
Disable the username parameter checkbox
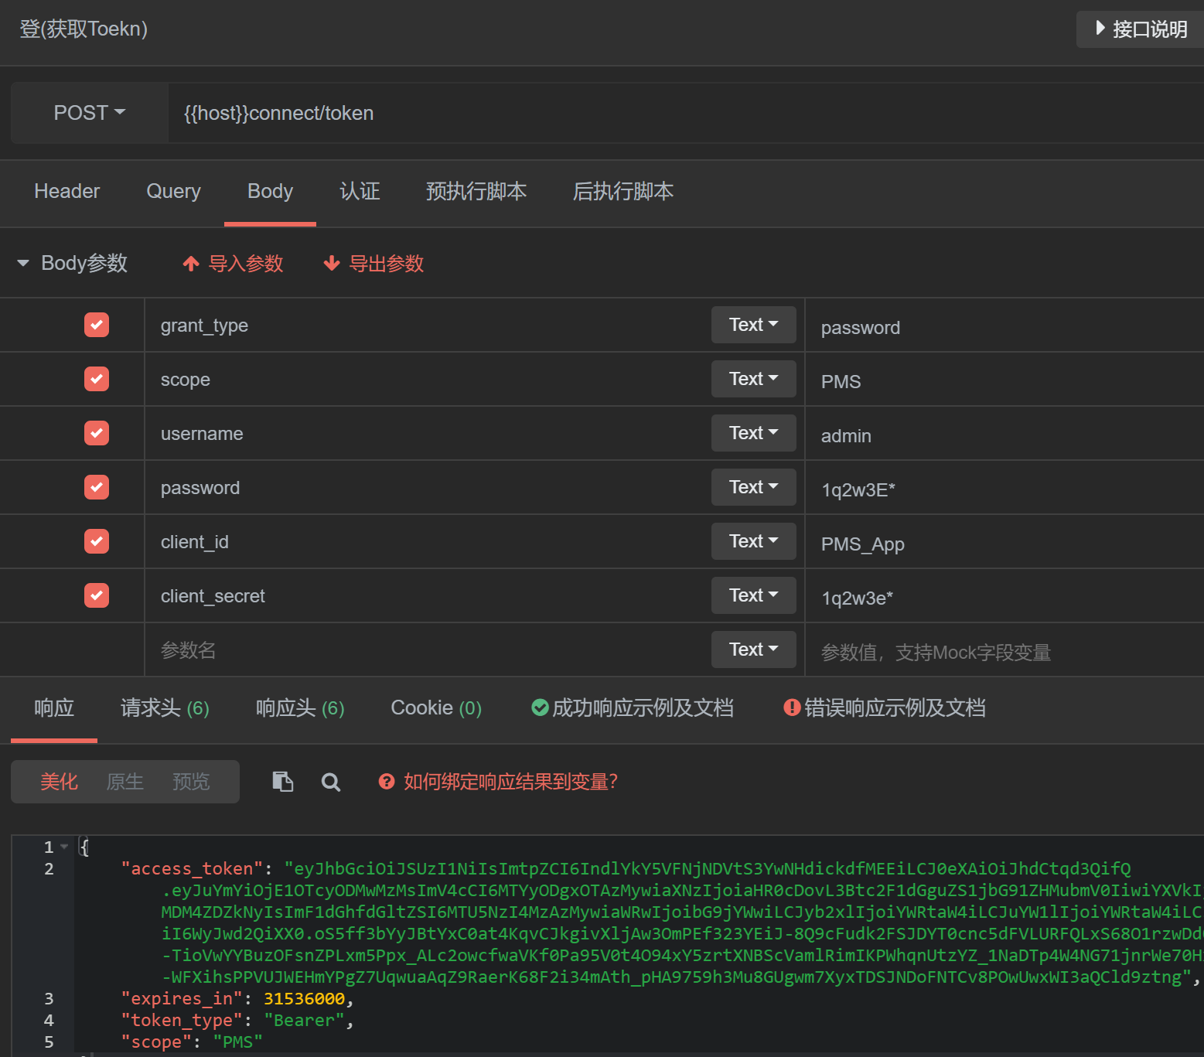pos(96,433)
